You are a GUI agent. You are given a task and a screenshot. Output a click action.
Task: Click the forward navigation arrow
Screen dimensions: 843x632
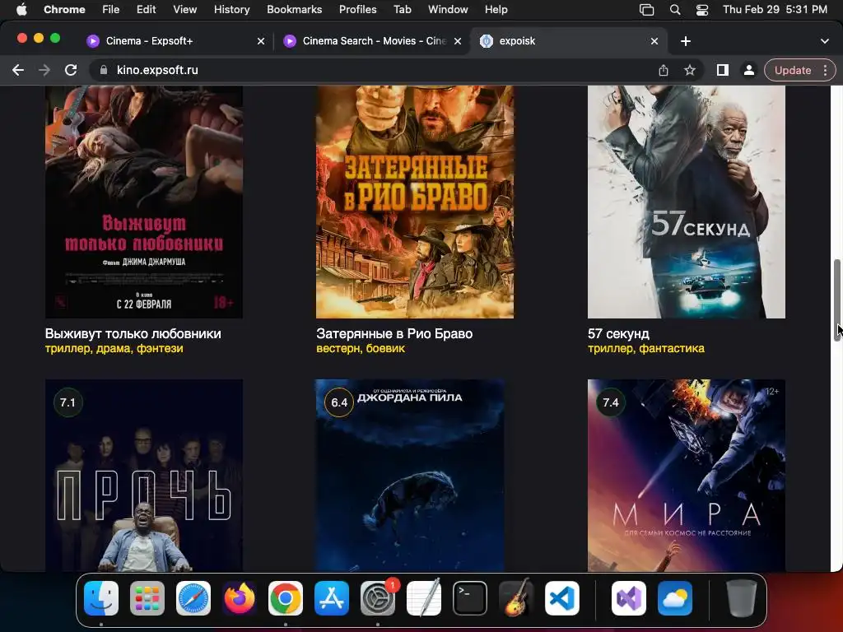click(x=44, y=71)
